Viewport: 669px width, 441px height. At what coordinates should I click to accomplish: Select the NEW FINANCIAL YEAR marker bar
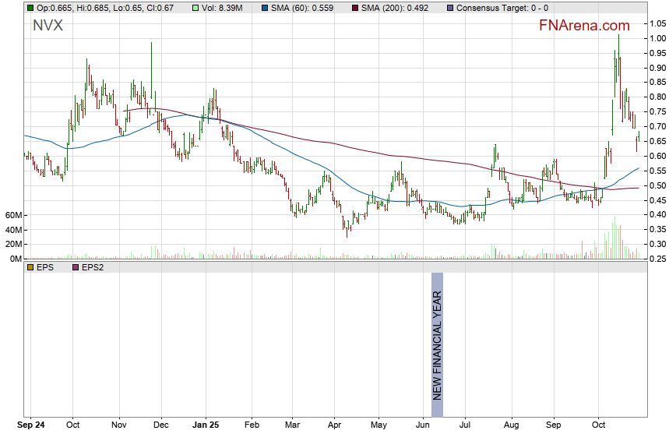coord(437,337)
